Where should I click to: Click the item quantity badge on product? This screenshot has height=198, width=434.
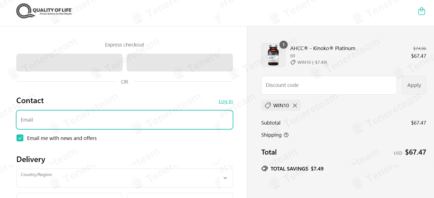pos(284,45)
